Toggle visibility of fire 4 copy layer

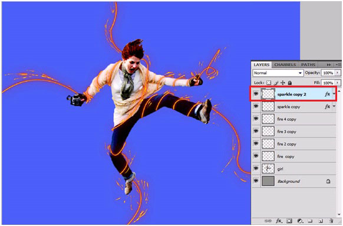(x=256, y=119)
